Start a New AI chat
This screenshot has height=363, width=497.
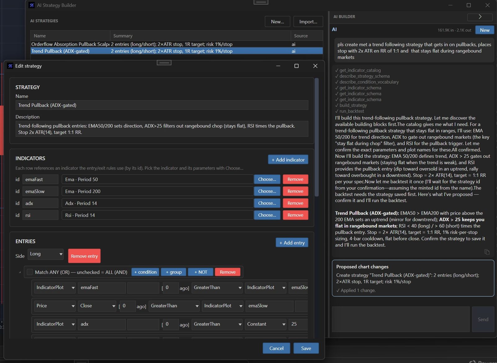[485, 30]
